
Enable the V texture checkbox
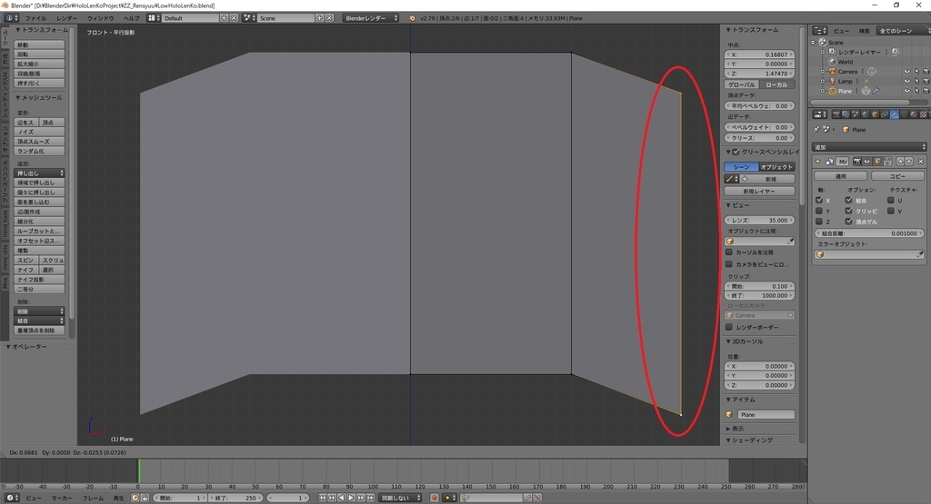[x=891, y=211]
